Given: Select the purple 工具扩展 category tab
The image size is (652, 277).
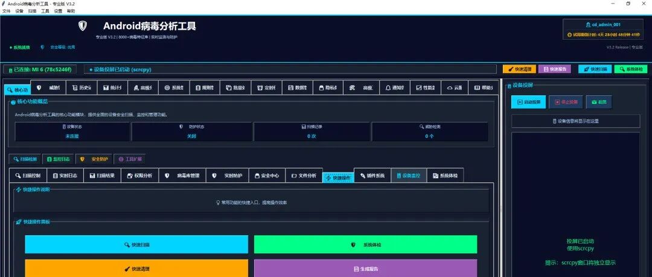Looking at the screenshot, I should click(x=130, y=159).
